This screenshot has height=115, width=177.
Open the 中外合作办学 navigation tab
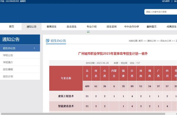pos(132,26)
